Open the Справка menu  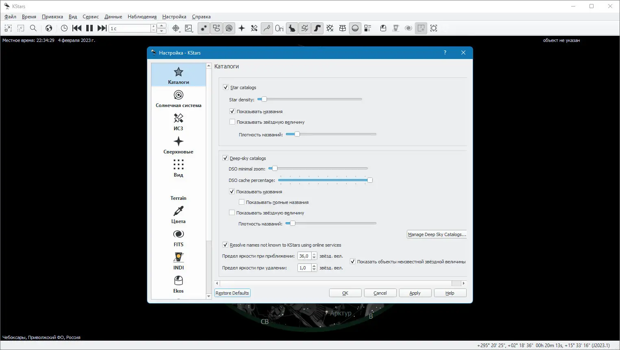click(x=201, y=17)
